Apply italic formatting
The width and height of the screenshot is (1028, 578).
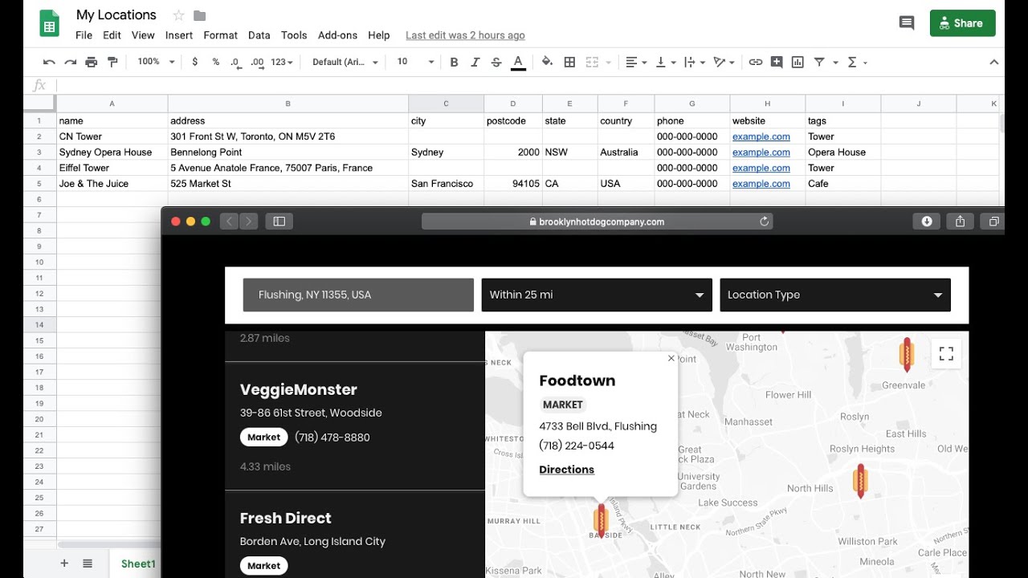pos(475,62)
